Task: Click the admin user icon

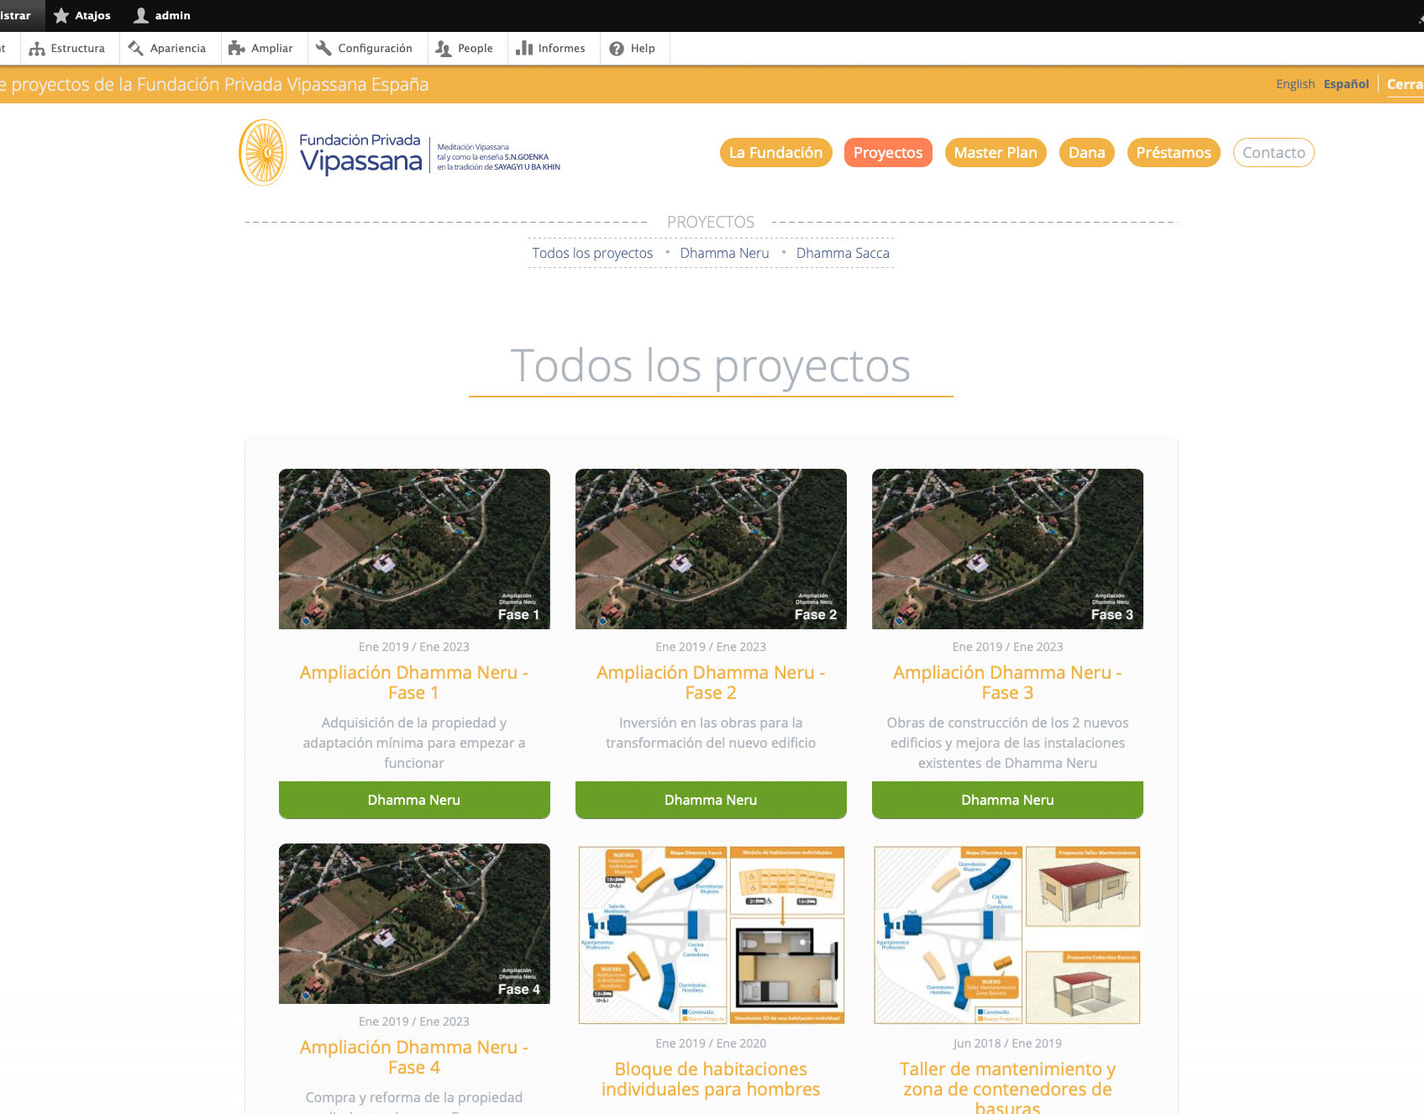Action: pos(141,15)
